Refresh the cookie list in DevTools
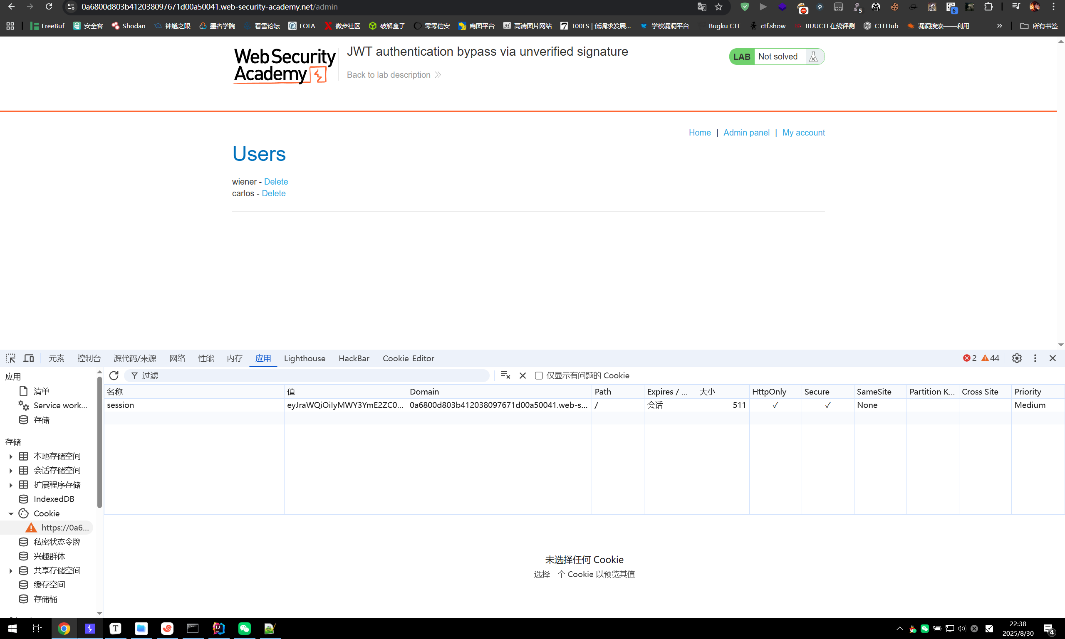Image resolution: width=1065 pixels, height=639 pixels. tap(114, 375)
